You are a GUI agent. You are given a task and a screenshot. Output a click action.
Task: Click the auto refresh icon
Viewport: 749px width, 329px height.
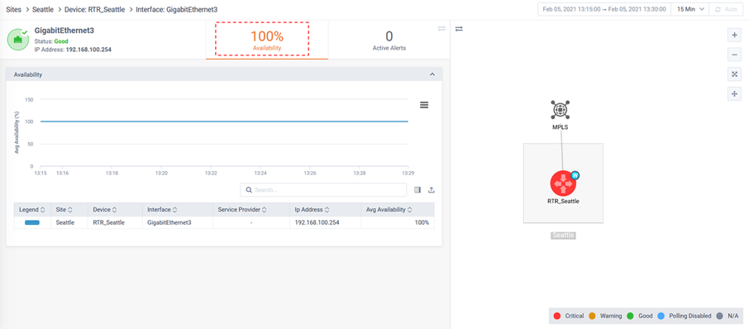click(x=718, y=10)
